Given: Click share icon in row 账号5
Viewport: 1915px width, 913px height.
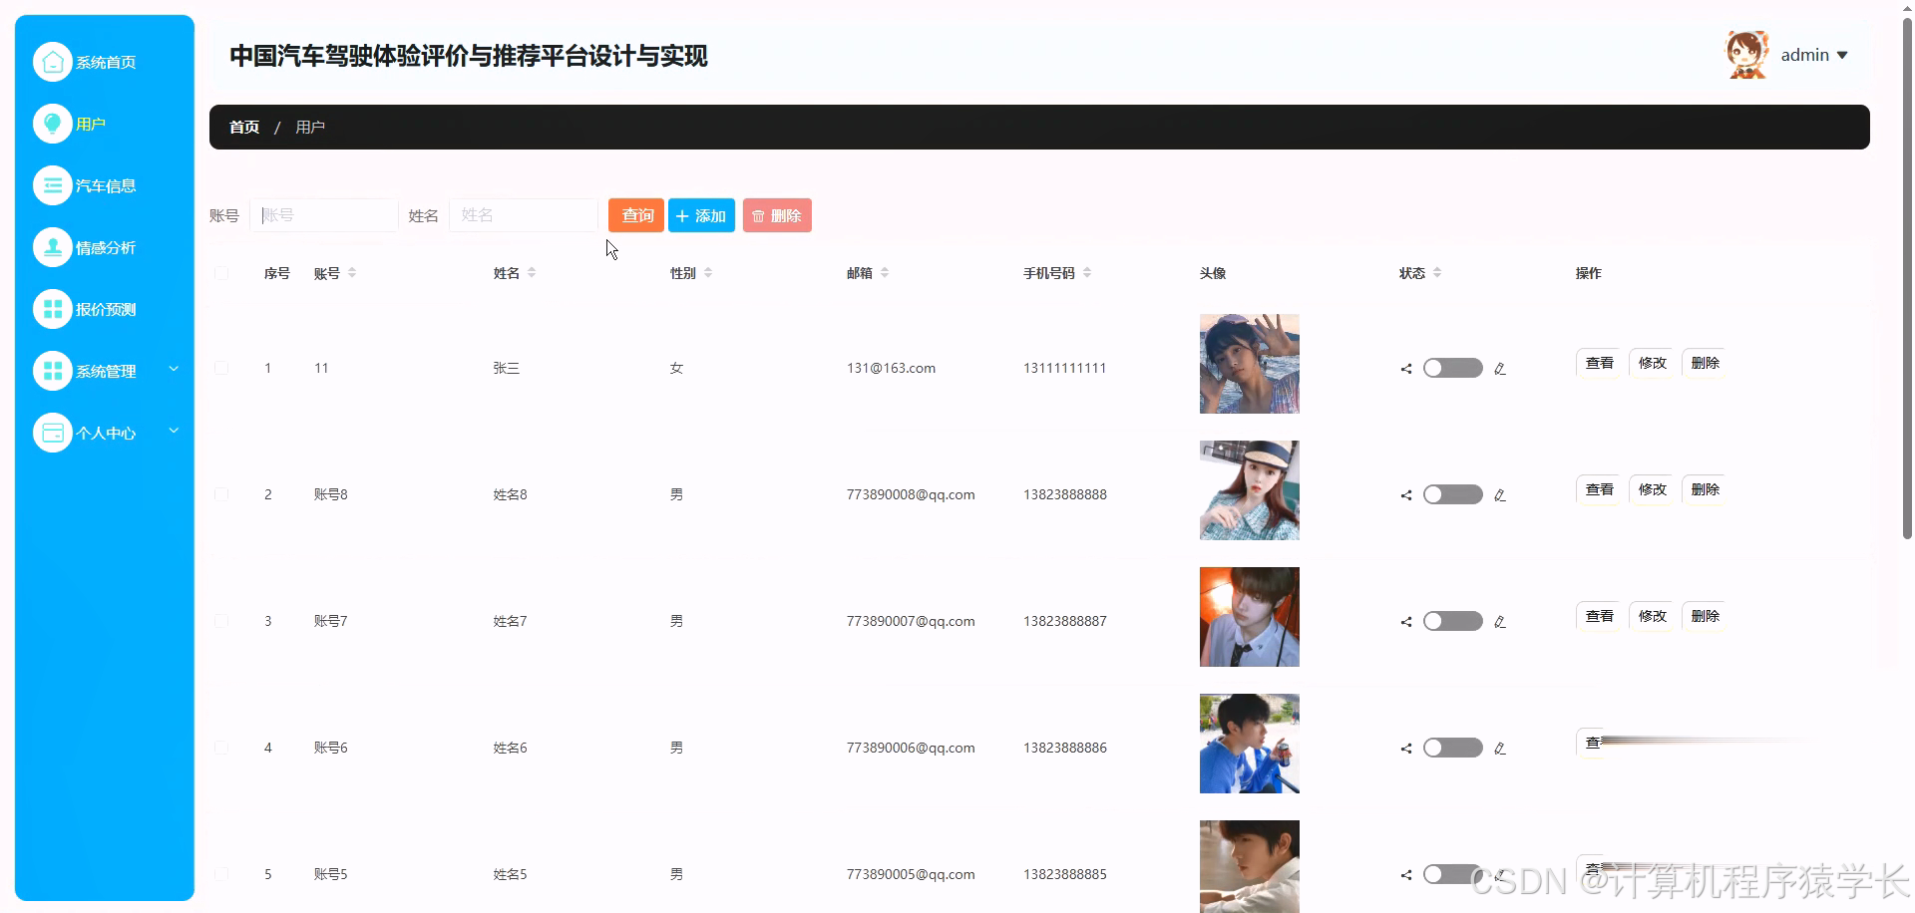Looking at the screenshot, I should tap(1406, 875).
